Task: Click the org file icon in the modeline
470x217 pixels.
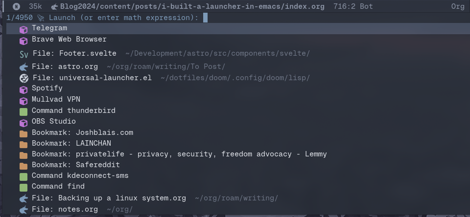Action: [54, 6]
